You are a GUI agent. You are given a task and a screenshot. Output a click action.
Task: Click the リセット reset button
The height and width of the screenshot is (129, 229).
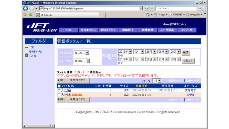coord(188,61)
